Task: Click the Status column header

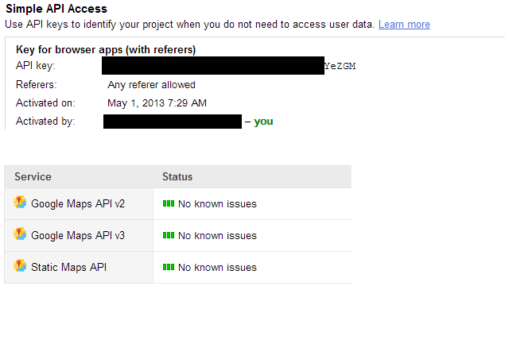Action: [x=177, y=176]
